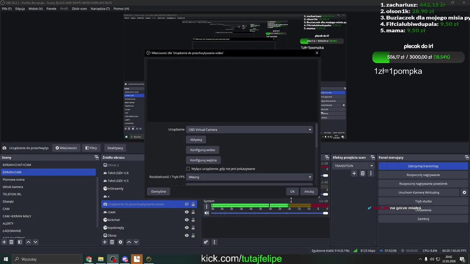Open Narzędzia menu
The width and height of the screenshot is (470, 264).
[100, 8]
